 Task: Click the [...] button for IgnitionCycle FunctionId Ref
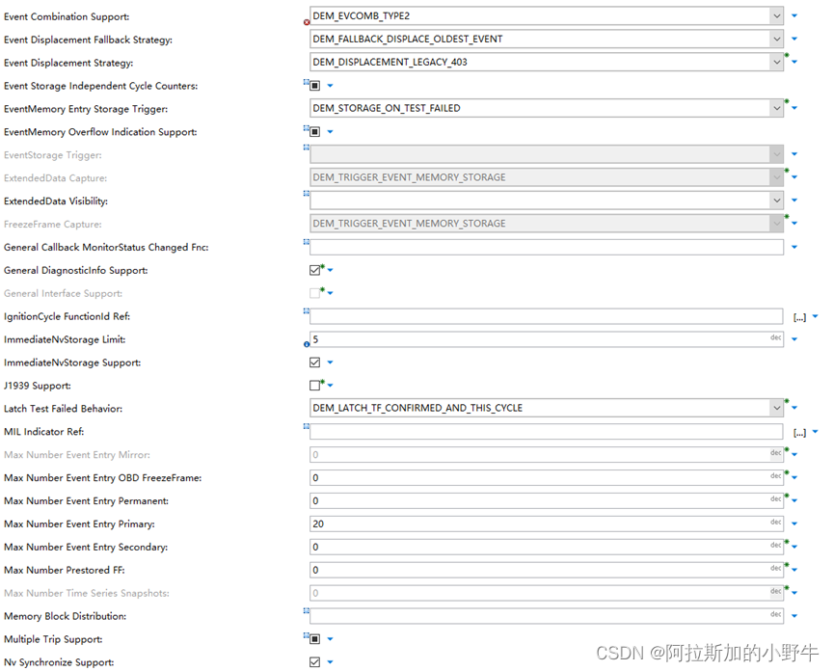coord(797,316)
